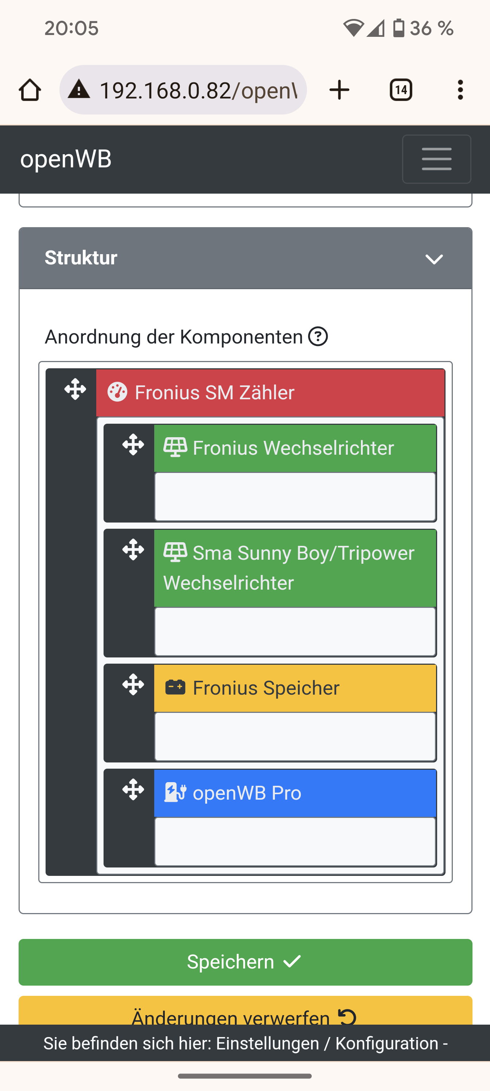Viewport: 490px width, 1091px height.
Task: Click move handle of Fronius SM Zähler
Action: 75,389
